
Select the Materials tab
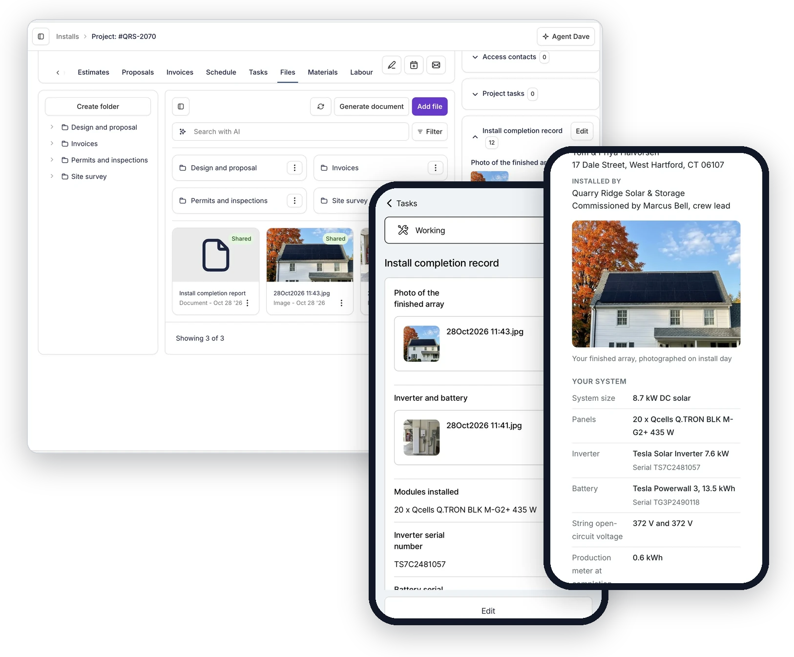tap(323, 72)
